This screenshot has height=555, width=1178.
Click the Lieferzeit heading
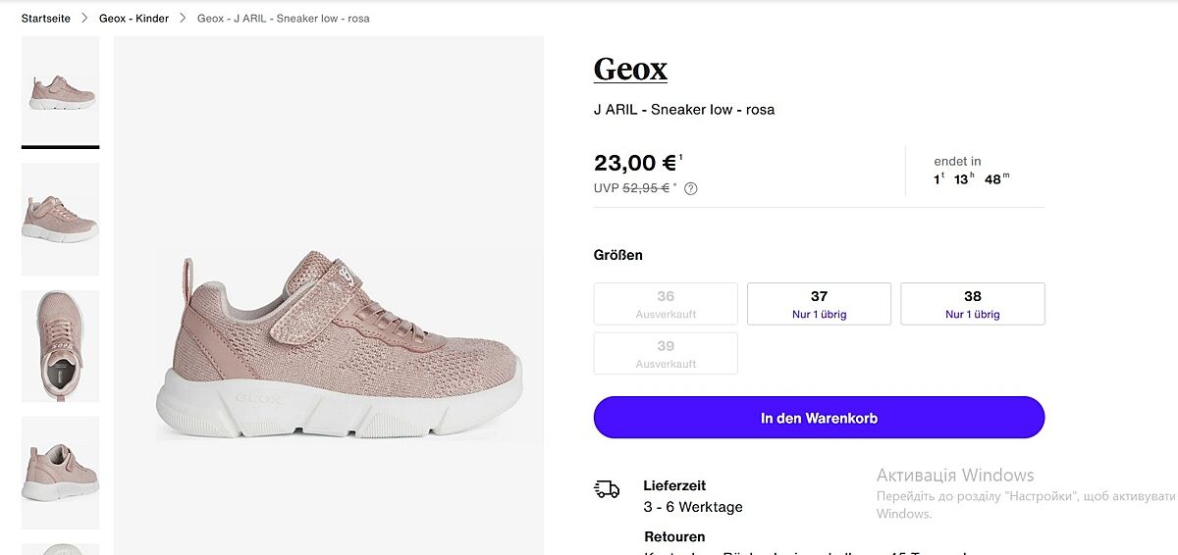pyautogui.click(x=674, y=485)
